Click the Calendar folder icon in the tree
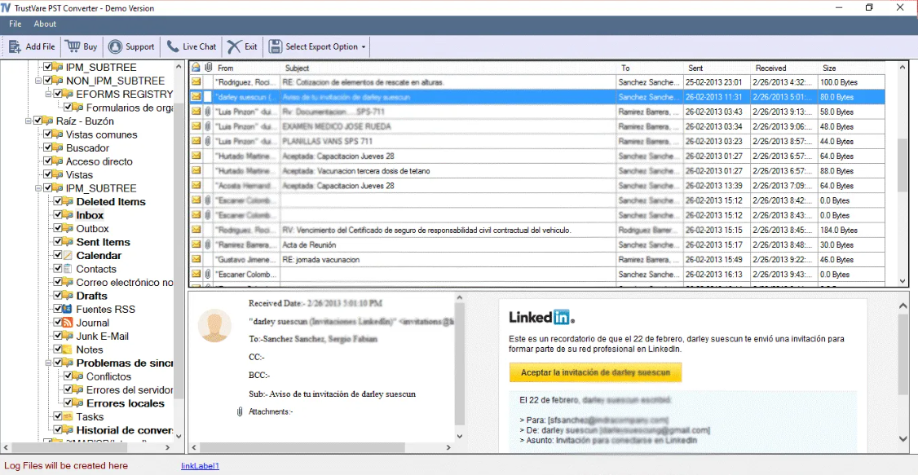Image resolution: width=918 pixels, height=475 pixels. coord(68,256)
